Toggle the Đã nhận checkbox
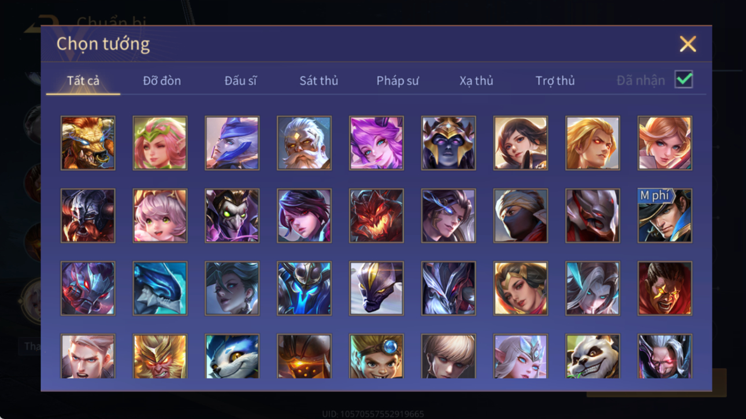This screenshot has height=419, width=746. 684,80
